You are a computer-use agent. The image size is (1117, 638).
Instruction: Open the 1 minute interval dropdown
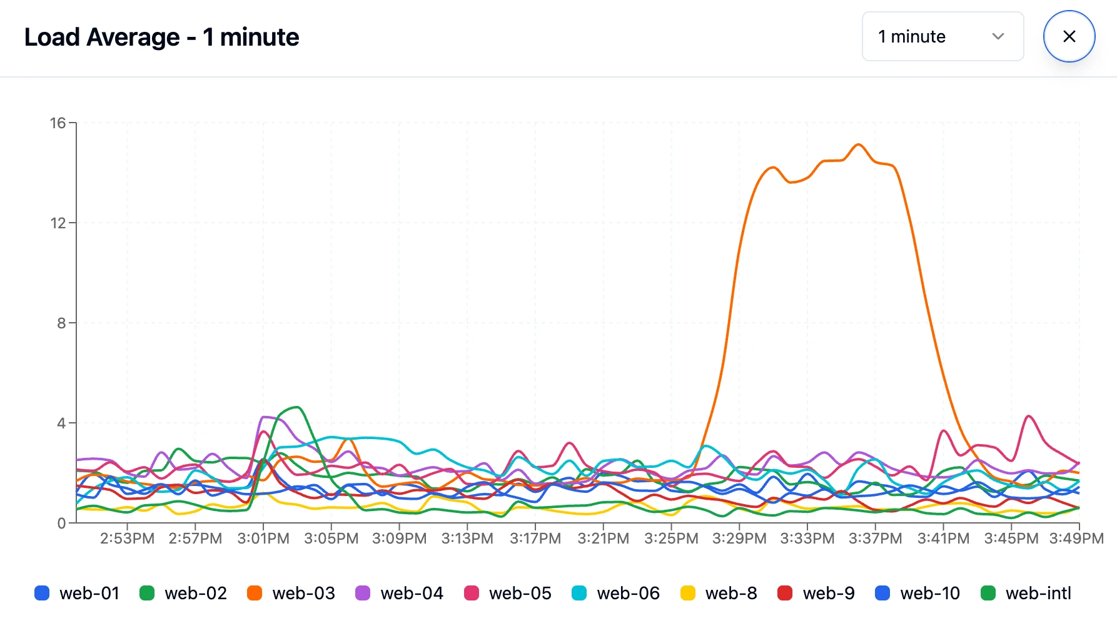tap(943, 36)
